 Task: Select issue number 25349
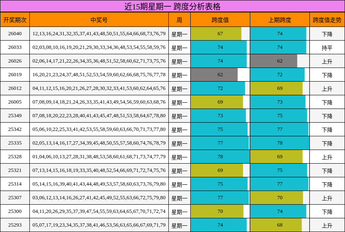[x=15, y=116]
